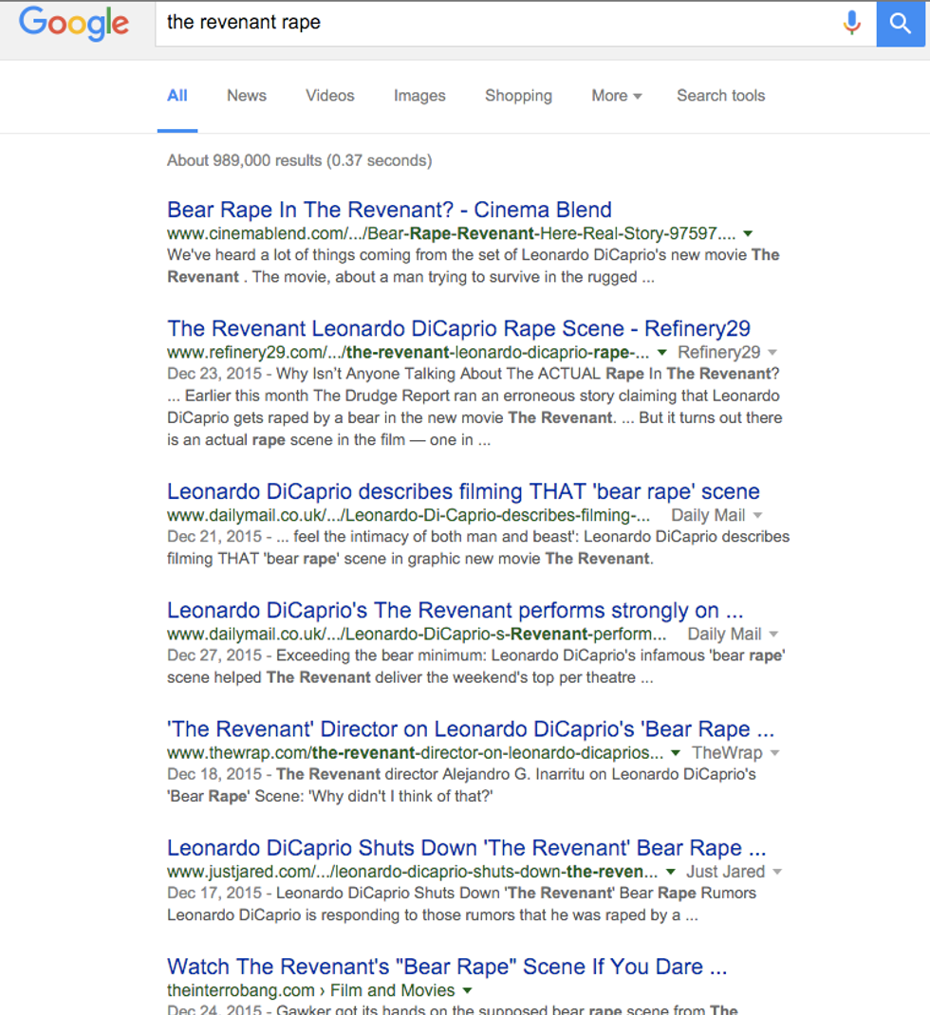Screen dimensions: 930x1015
Task: Open the Cinema Blend Bear Rape result
Action: [x=389, y=210]
